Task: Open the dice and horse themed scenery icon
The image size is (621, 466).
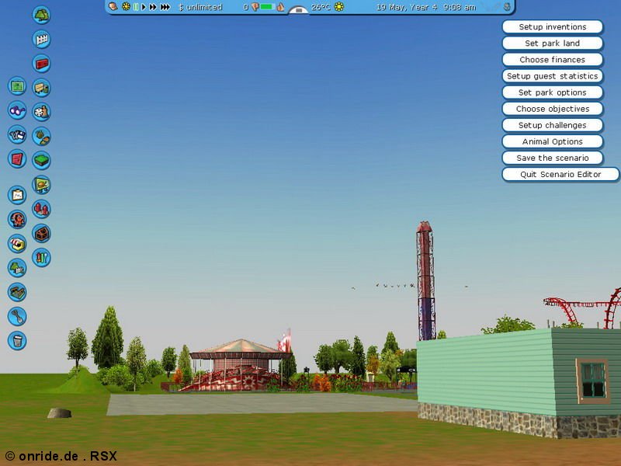Action: tap(41, 112)
